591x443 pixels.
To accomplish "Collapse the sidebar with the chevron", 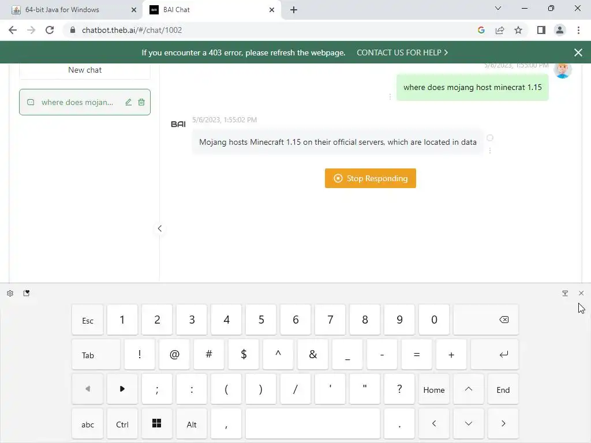I will point(160,228).
